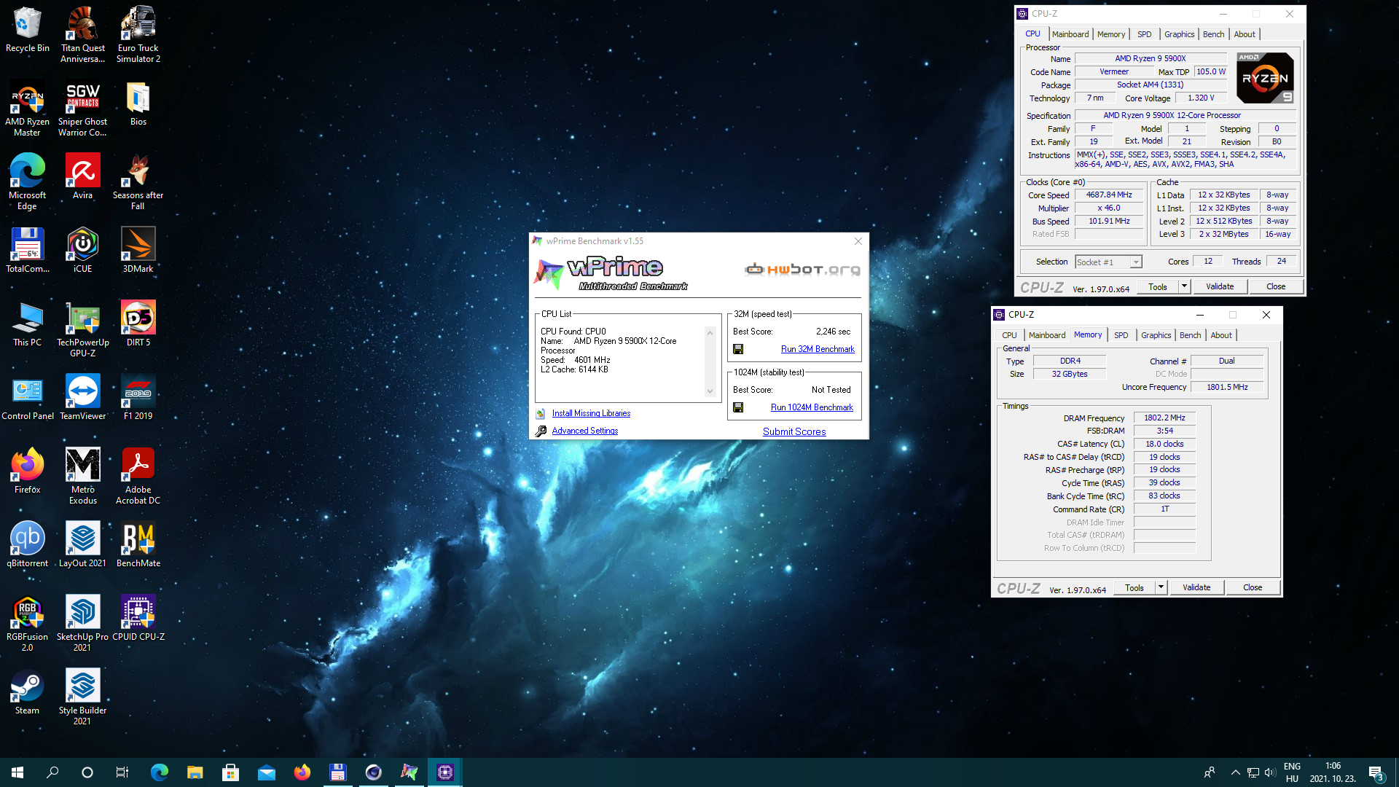
Task: Select the BenchMate desktop icon
Action: point(138,545)
